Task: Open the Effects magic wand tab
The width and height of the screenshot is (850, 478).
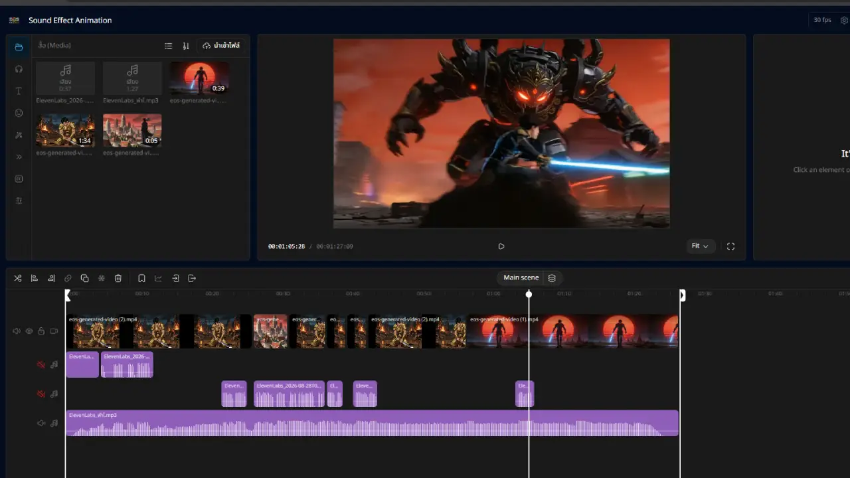Action: point(19,135)
